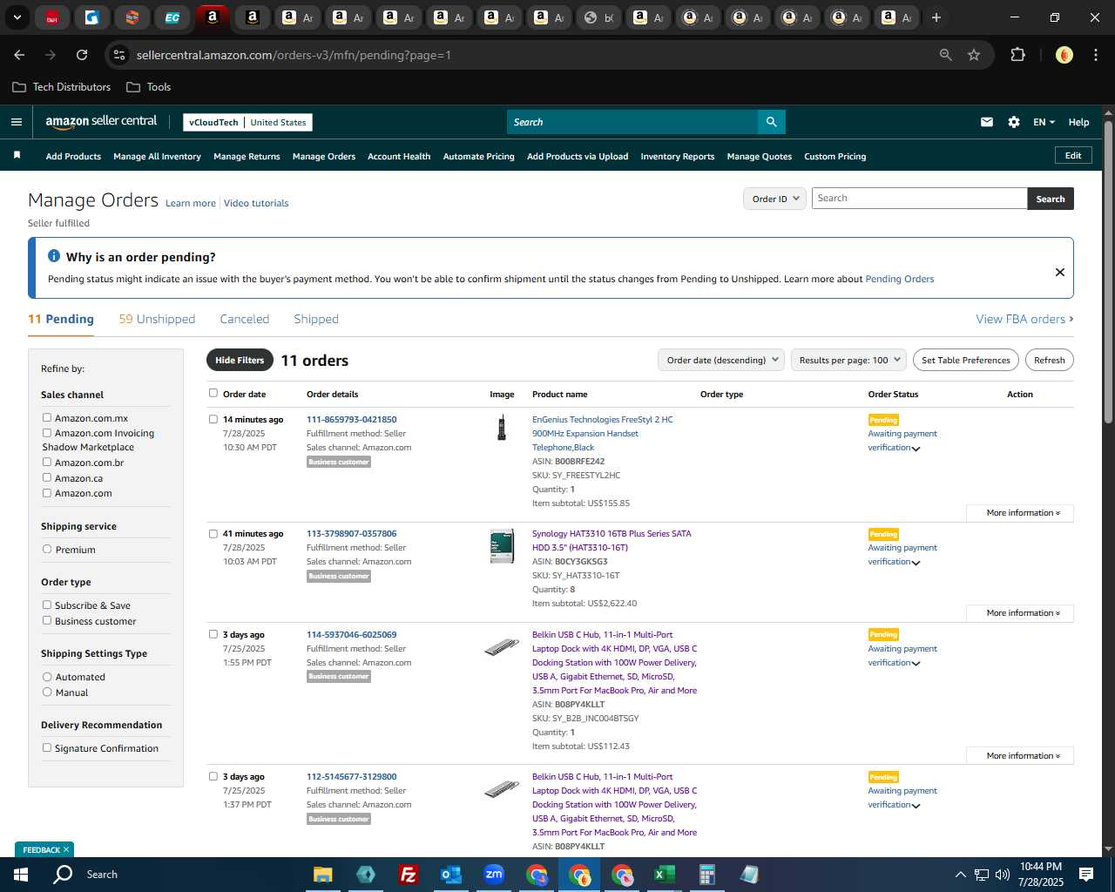Screen dimensions: 1115x892
Task: Open Order date (descending) sort dropdown
Action: 721,360
